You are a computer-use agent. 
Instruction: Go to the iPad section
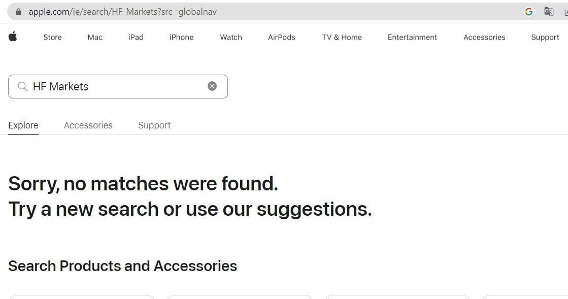(136, 37)
